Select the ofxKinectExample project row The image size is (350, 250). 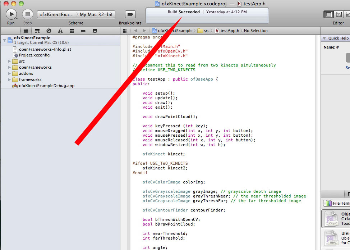[x=60, y=40]
